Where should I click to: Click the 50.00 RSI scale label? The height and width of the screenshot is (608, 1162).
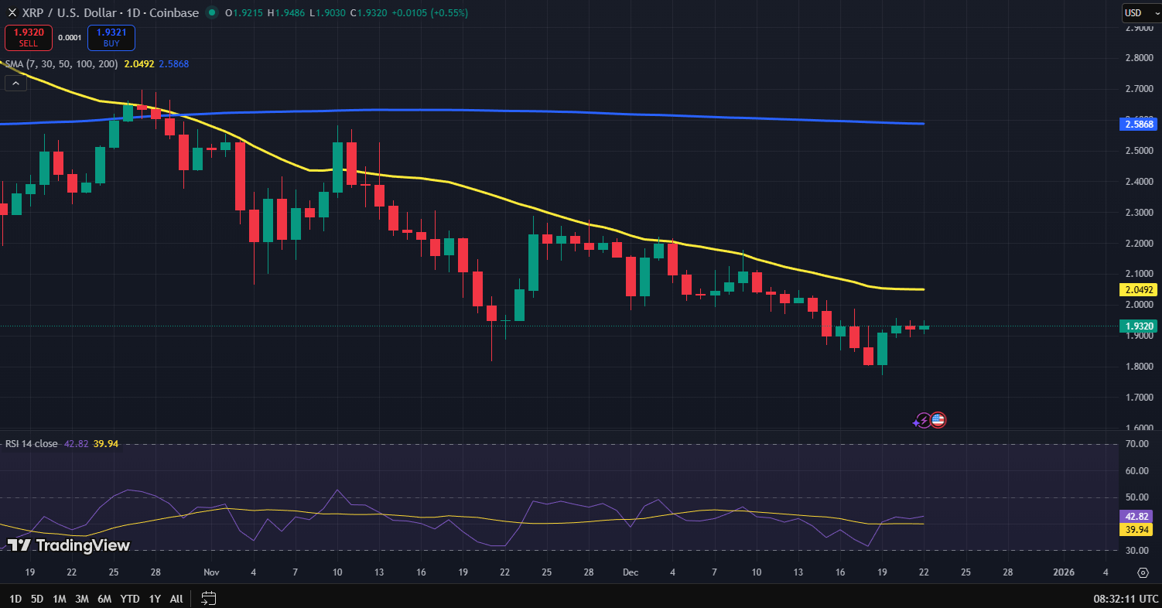point(1137,497)
